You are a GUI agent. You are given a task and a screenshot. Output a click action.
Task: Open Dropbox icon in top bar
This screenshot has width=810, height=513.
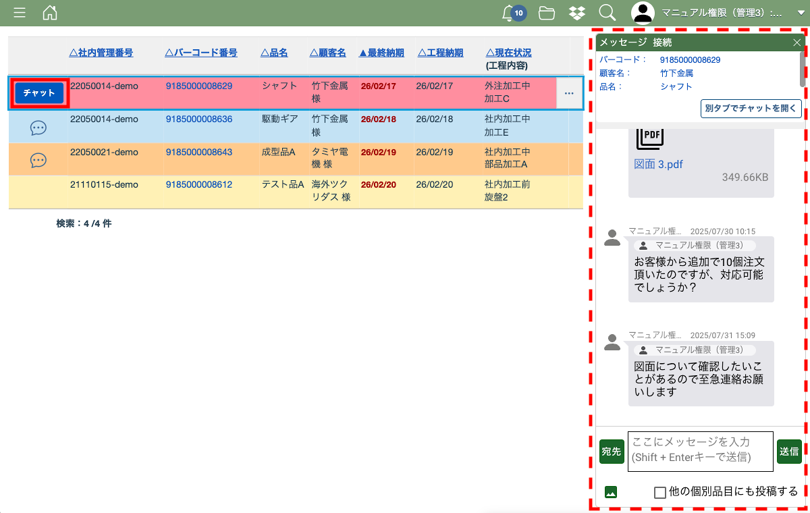pos(577,13)
